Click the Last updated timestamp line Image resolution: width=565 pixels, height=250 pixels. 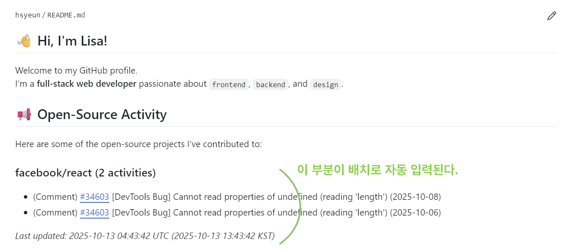click(x=145, y=236)
